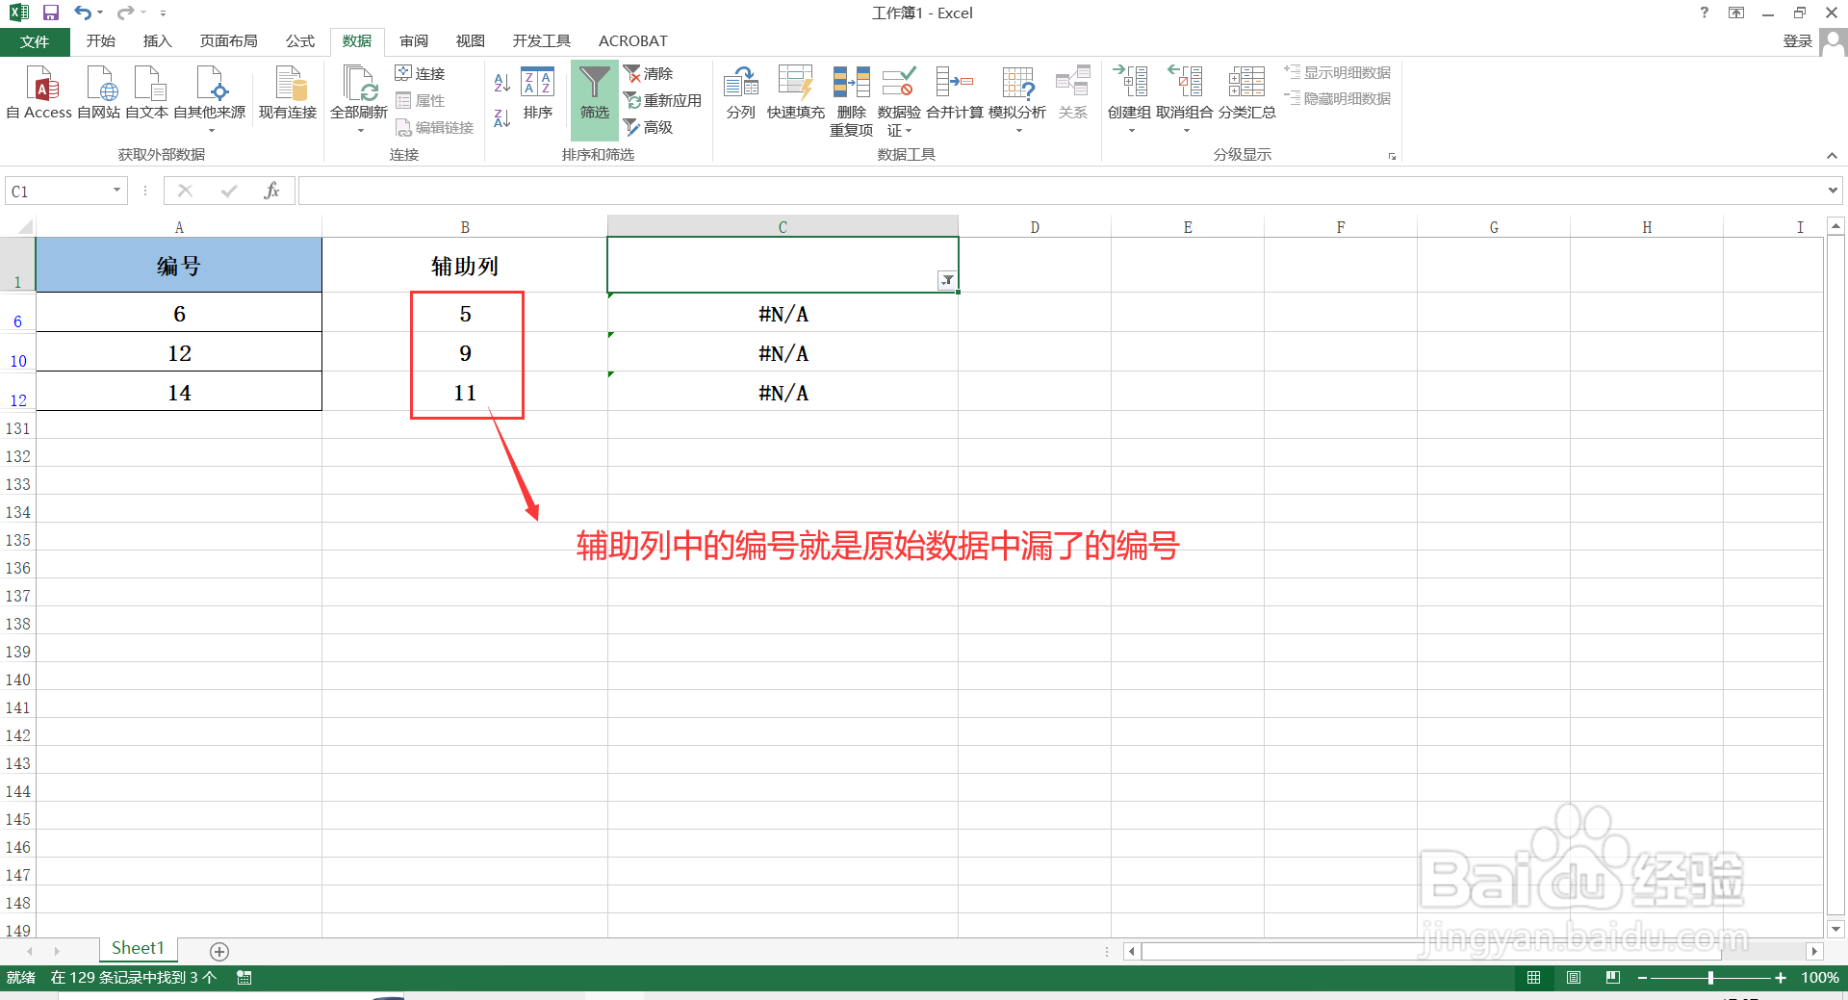Click Flash Fill (快速填充) icon
This screenshot has height=1000, width=1848.
pyautogui.click(x=796, y=92)
